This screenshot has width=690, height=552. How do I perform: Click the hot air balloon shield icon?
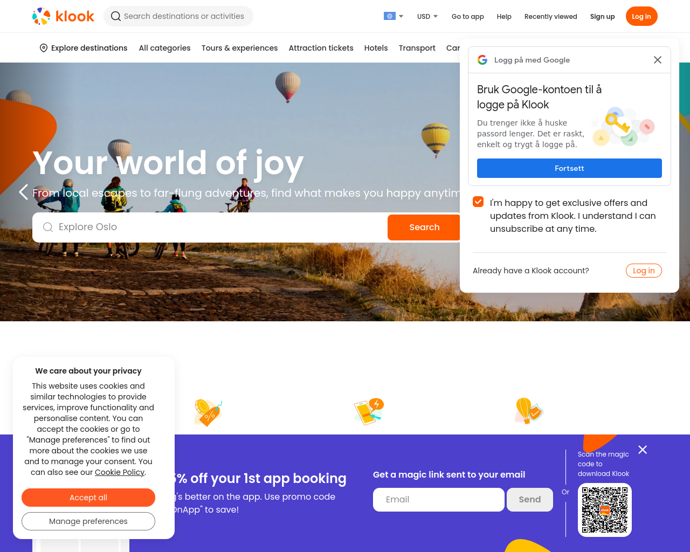(528, 411)
